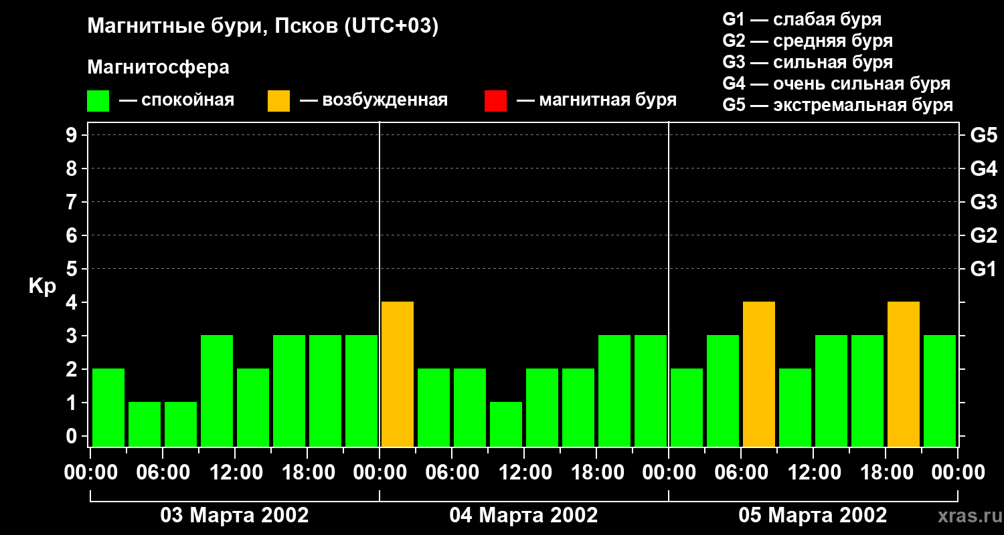Click the last green bar on 05 Марта

coord(940,391)
